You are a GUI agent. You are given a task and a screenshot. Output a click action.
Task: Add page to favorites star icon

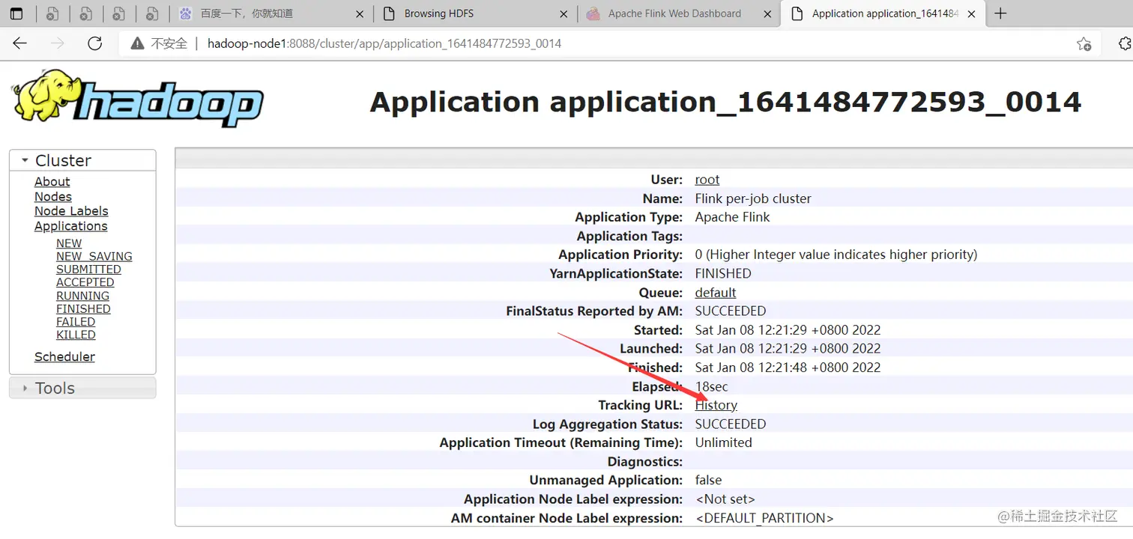click(x=1084, y=43)
